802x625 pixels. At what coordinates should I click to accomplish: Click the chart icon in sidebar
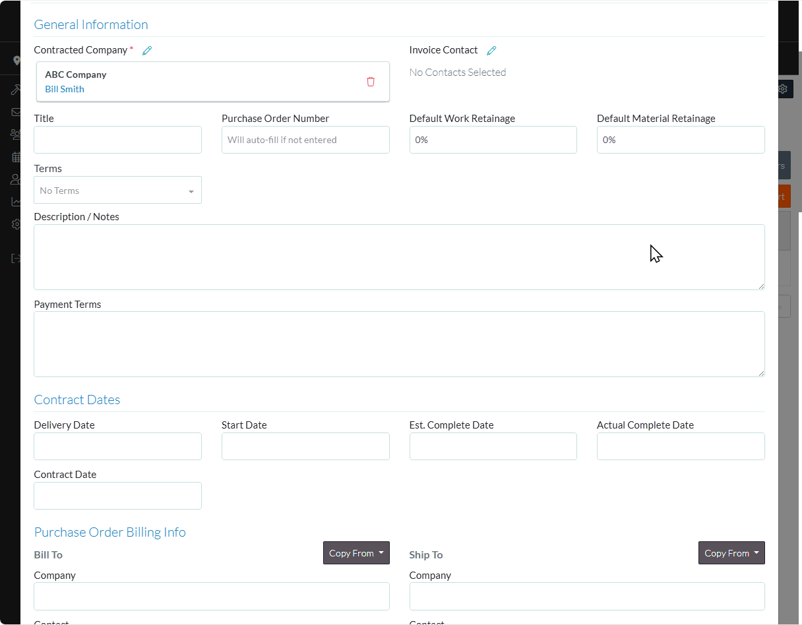pyautogui.click(x=16, y=202)
